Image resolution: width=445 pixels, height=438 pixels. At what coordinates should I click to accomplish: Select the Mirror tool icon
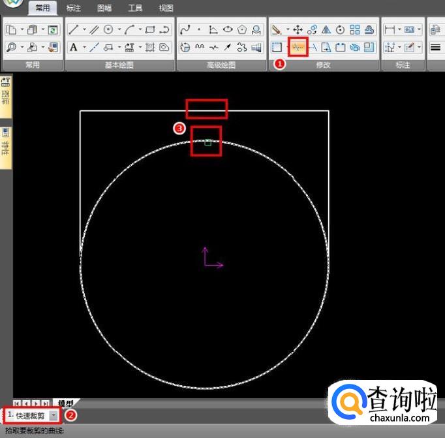pos(326,29)
